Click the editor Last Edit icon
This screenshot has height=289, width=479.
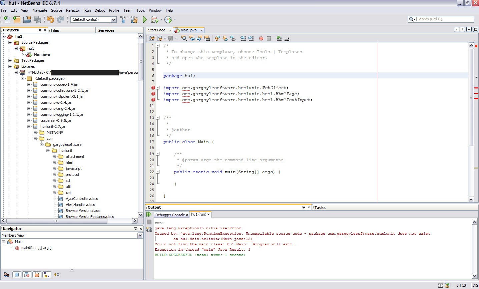pyautogui.click(x=152, y=38)
